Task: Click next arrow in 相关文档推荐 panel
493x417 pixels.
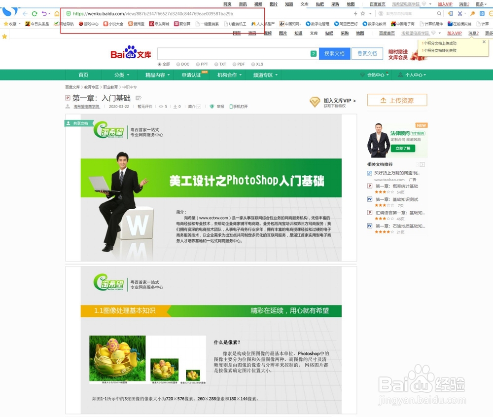Action: (423, 165)
